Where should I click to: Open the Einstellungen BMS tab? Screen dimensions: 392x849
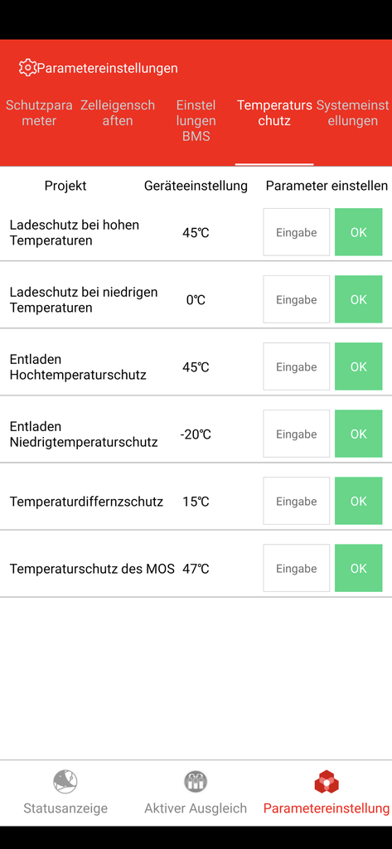[x=196, y=120]
